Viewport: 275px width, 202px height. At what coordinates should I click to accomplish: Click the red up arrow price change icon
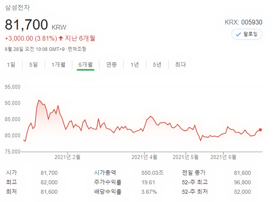[61, 38]
